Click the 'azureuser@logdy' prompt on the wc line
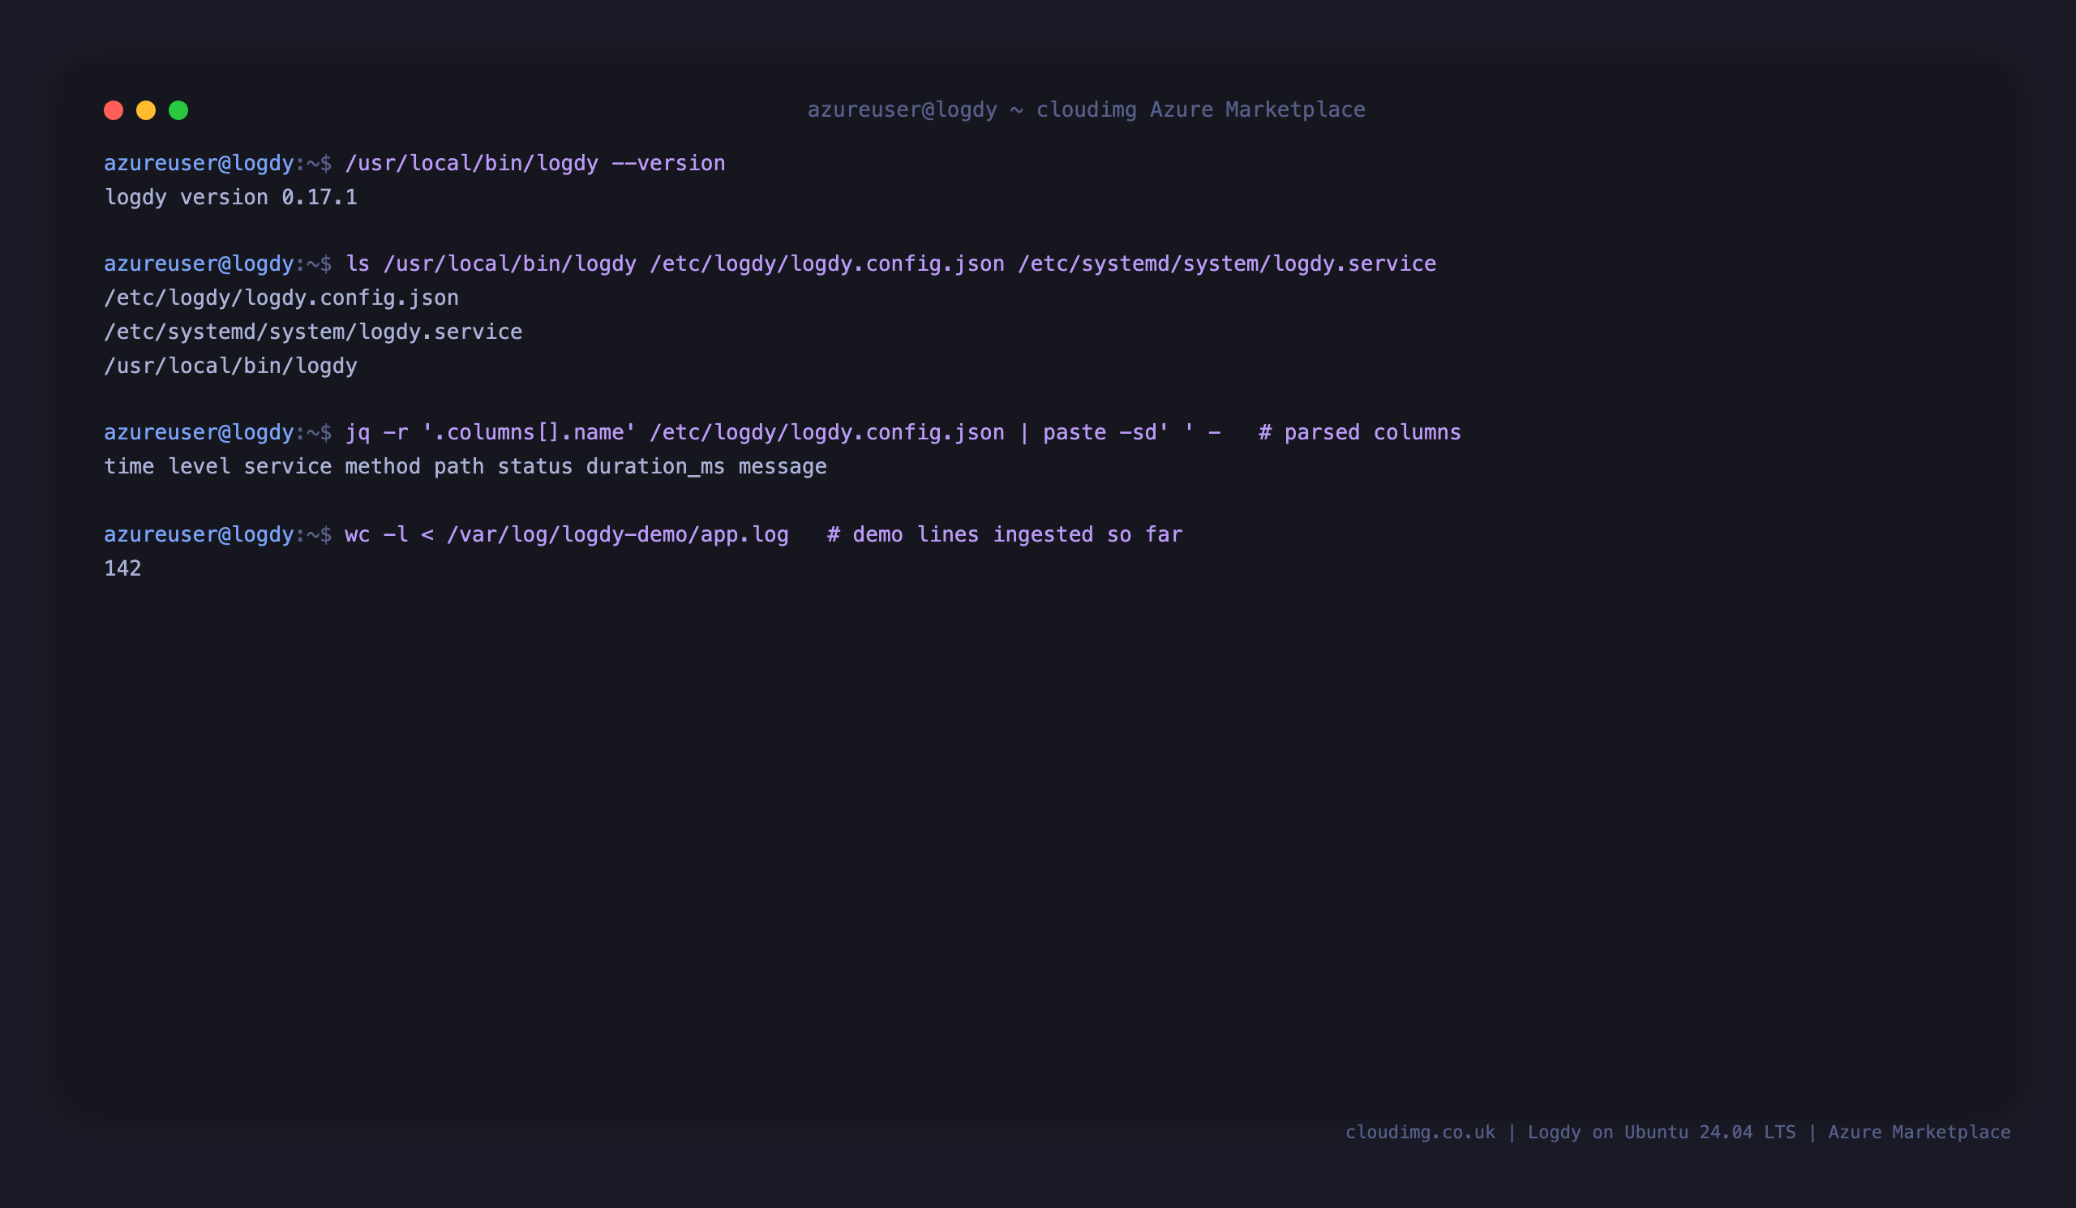Viewport: 2076px width, 1208px height. (x=199, y=534)
